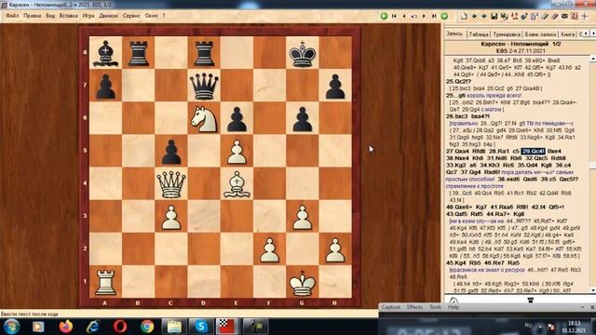Click the tab strip scroll-left arrow

586,33
